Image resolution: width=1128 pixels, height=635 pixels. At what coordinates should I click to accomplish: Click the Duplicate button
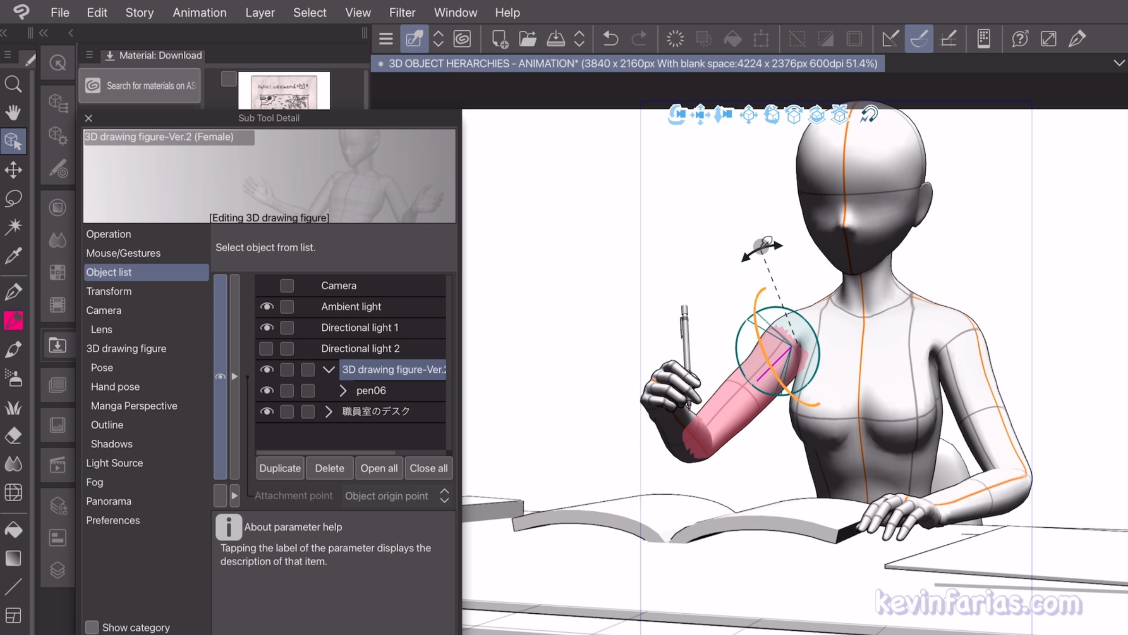(x=280, y=468)
